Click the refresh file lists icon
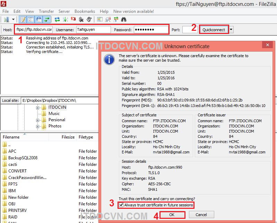The image size is (277, 223). [57, 19]
